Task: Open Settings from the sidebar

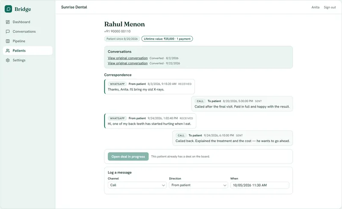Action: coord(28,60)
